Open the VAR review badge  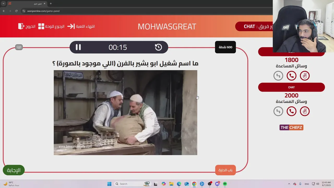coord(19,47)
